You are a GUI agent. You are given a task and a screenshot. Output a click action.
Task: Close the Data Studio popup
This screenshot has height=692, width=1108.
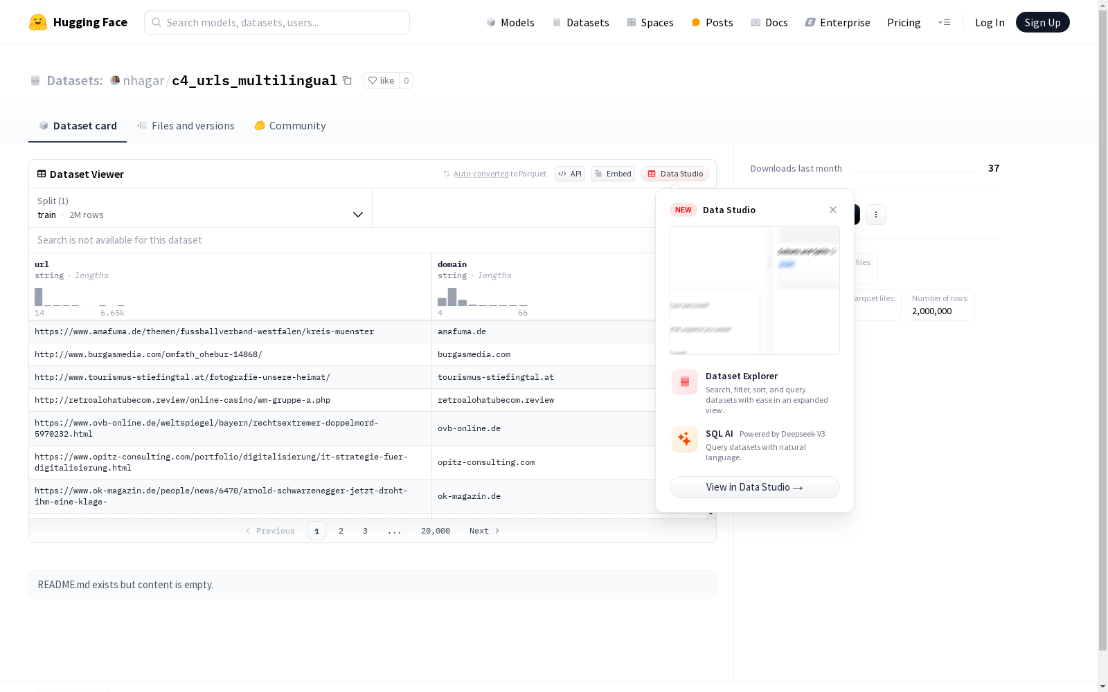(833, 210)
